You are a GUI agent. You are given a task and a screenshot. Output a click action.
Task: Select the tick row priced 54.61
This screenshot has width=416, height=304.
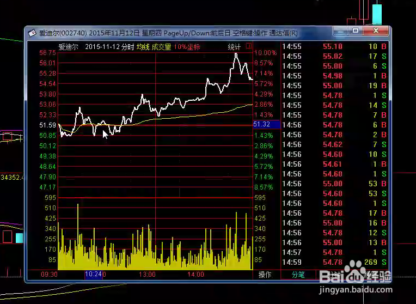point(334,164)
